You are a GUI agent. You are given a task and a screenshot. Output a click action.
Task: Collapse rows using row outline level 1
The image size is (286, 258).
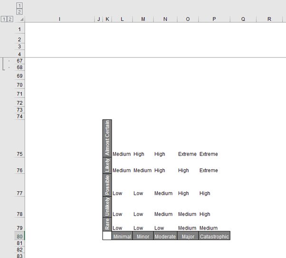(4, 19)
